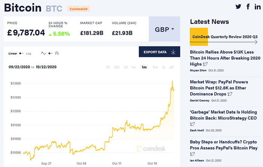Click the price value £9,787.04
The image size is (263, 167).
click(26, 33)
